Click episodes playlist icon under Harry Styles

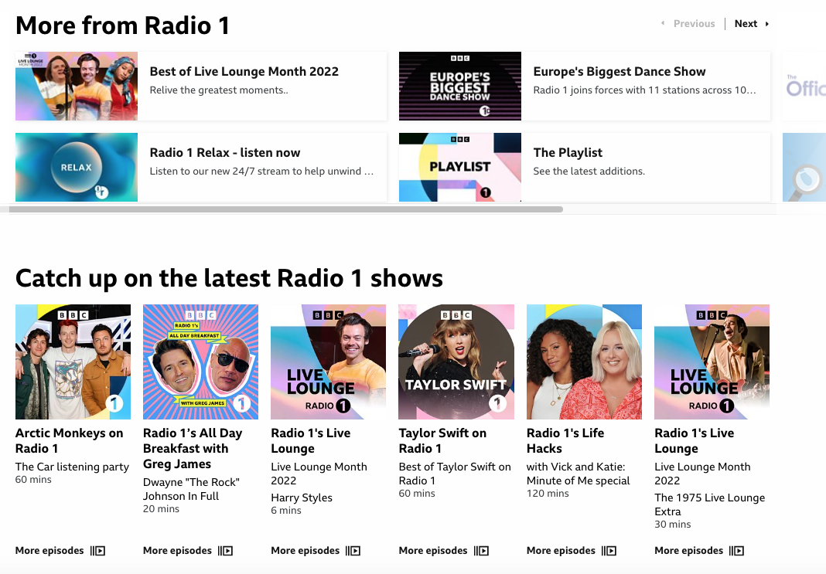click(x=353, y=551)
